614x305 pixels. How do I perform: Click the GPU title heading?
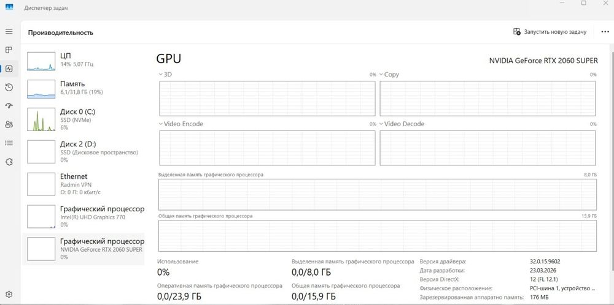pyautogui.click(x=168, y=59)
